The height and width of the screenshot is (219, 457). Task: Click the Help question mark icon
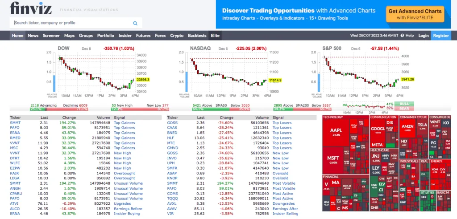click(x=403, y=36)
